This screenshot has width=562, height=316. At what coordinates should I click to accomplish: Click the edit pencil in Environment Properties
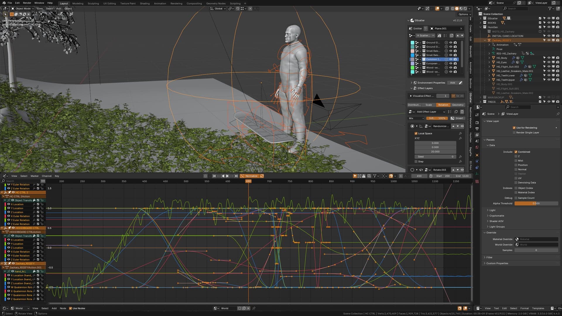click(x=460, y=83)
